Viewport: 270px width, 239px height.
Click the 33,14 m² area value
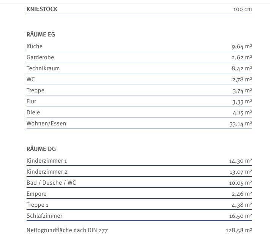241,123
